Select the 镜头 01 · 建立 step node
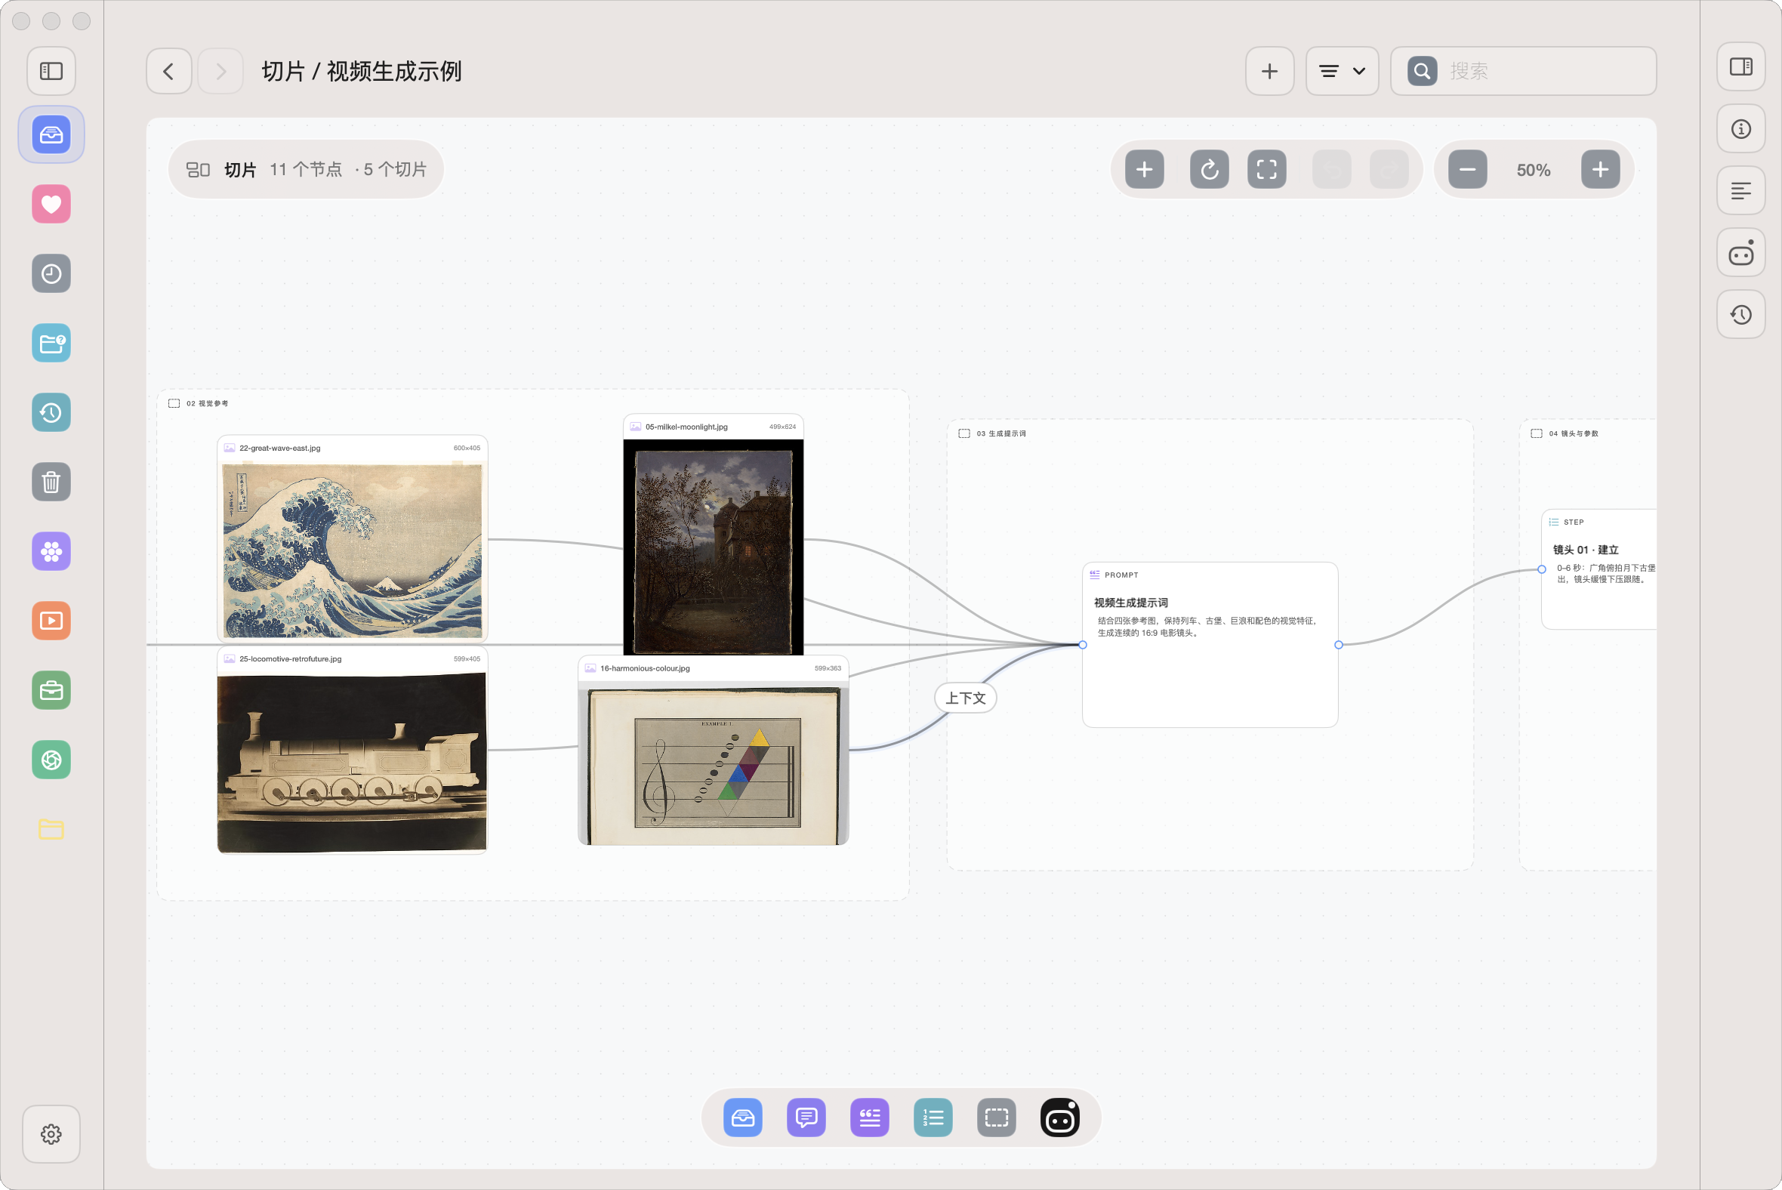 pyautogui.click(x=1599, y=569)
